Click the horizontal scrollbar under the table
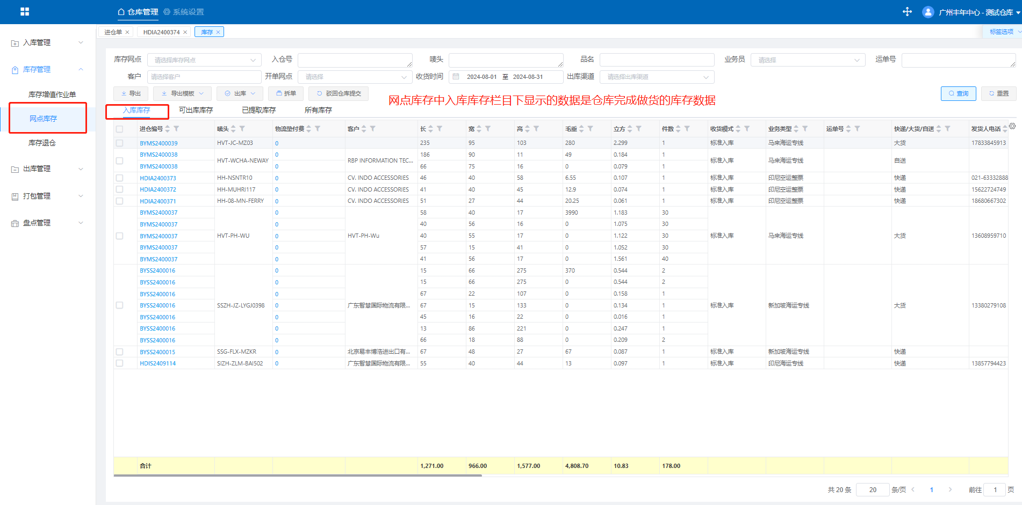1022x505 pixels. click(298, 475)
